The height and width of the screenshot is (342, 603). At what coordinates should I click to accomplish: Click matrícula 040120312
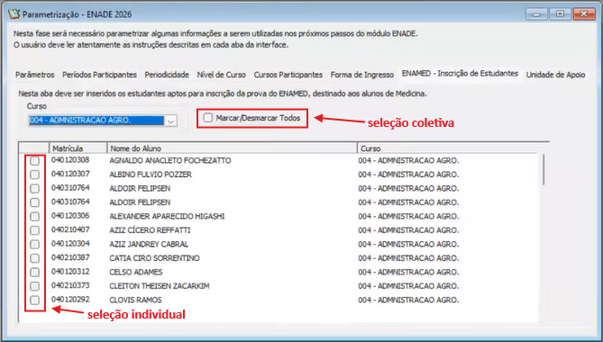tap(70, 272)
